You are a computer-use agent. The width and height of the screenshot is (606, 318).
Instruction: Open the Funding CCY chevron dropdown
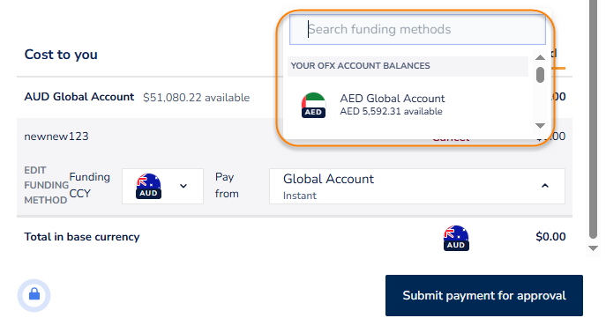183,186
